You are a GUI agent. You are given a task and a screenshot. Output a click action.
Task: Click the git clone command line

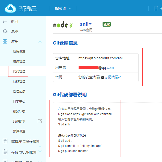point(85,114)
